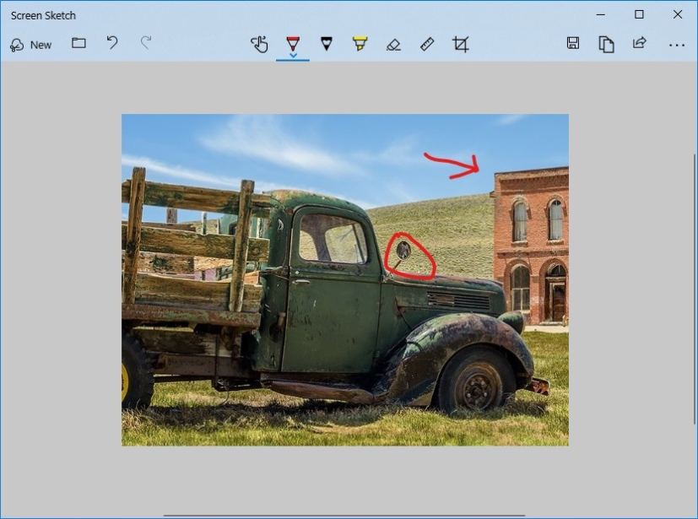Undo the last annotation
The height and width of the screenshot is (519, 698).
click(112, 44)
